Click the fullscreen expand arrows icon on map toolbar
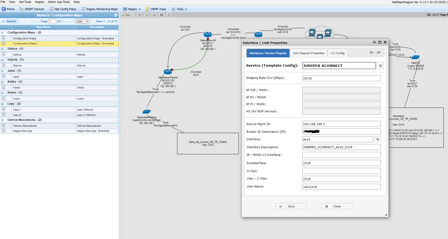This screenshot has height=239, width=448. pyautogui.click(x=147, y=15)
